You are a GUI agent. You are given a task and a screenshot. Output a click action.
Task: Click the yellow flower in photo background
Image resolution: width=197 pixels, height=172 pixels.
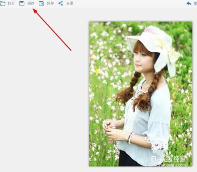(97, 71)
